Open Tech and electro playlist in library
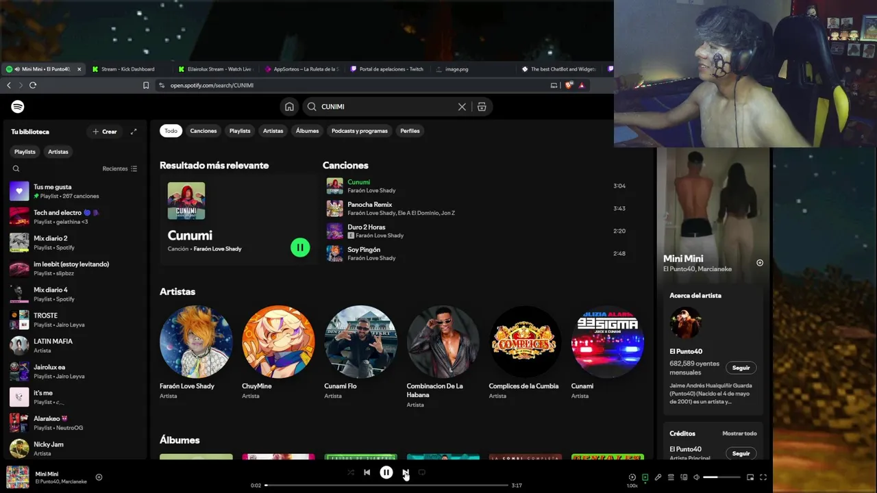 coord(74,217)
